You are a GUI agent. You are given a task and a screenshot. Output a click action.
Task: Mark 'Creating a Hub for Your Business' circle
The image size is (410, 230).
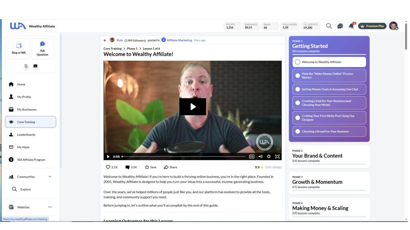pyautogui.click(x=297, y=103)
